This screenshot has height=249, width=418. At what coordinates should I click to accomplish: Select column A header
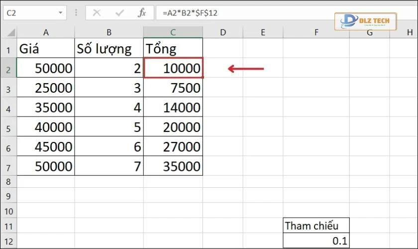46,33
